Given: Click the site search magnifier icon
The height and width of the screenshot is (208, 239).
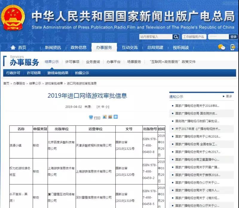Looking at the screenshot, I should click(176, 37).
